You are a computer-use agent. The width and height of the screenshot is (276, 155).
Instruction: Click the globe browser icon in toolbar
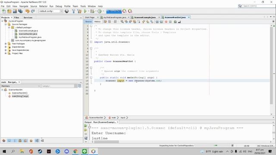(x=67, y=11)
